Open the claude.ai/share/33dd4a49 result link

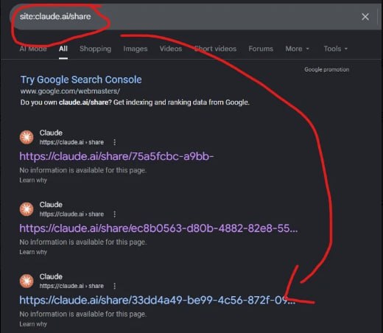click(x=158, y=300)
